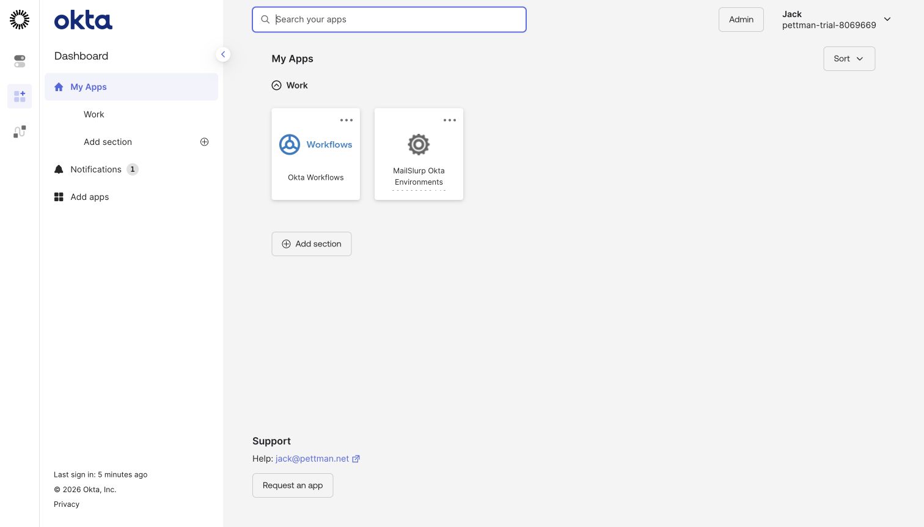Click the home icon next to My Apps
924x527 pixels.
[59, 87]
